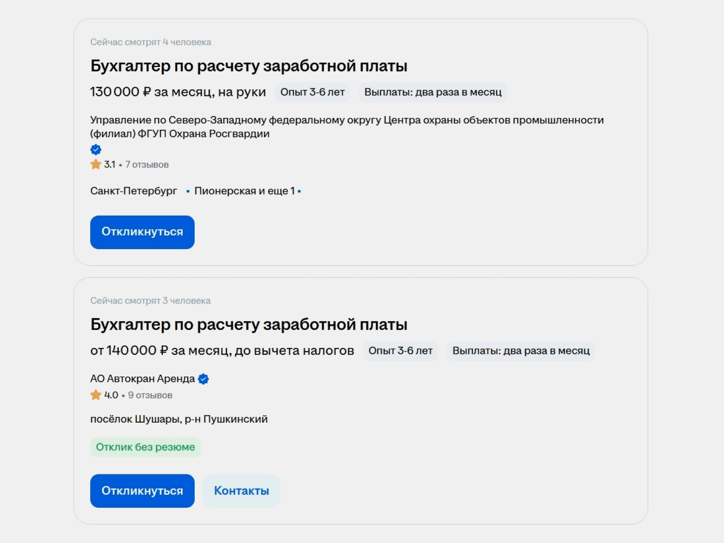Open the ФГУП Охрана Росгвардии company page
Image resolution: width=724 pixels, height=543 pixels.
[346, 126]
